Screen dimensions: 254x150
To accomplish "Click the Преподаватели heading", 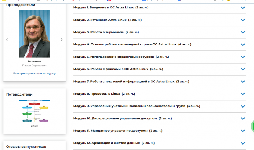I will tap(21, 5).
